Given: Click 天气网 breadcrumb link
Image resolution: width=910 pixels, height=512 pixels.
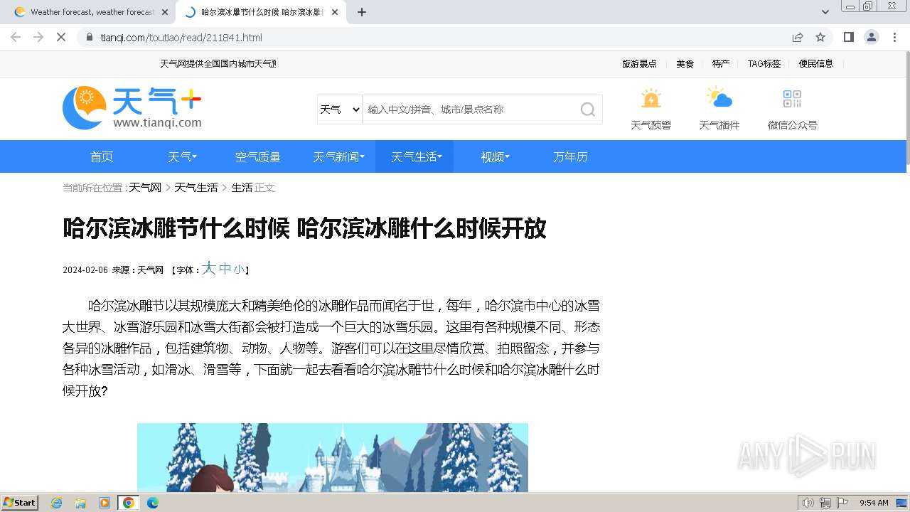Looking at the screenshot, I should tap(145, 188).
